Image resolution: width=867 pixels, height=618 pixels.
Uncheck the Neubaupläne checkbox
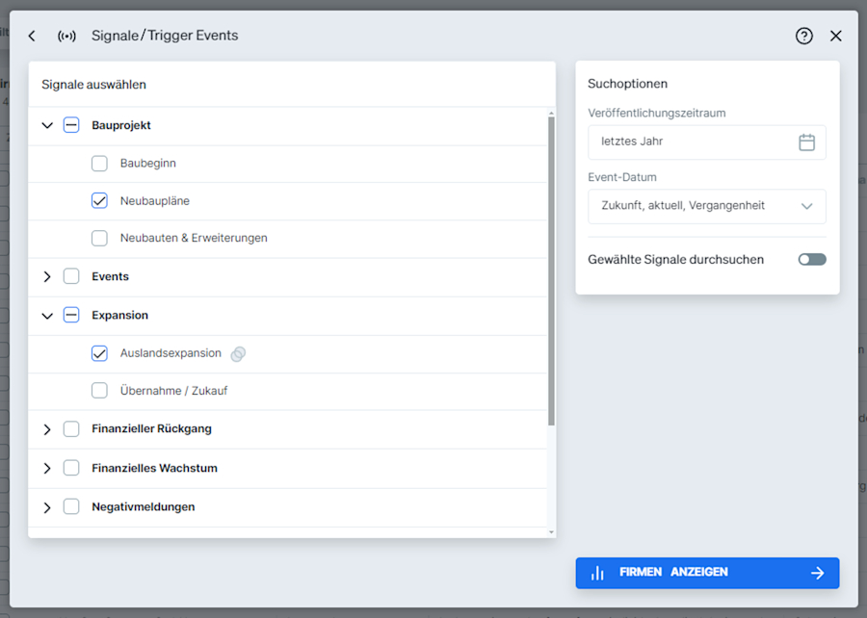[99, 200]
